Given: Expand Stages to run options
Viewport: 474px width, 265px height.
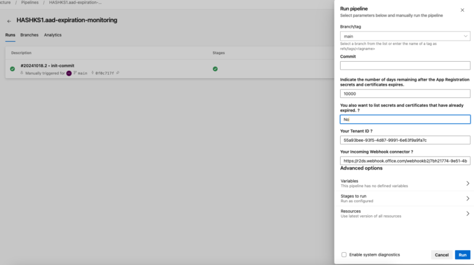Looking at the screenshot, I should coord(405,198).
